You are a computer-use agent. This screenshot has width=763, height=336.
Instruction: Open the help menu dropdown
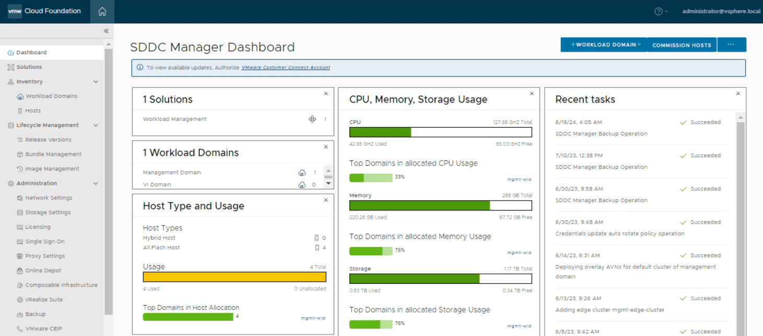[661, 11]
